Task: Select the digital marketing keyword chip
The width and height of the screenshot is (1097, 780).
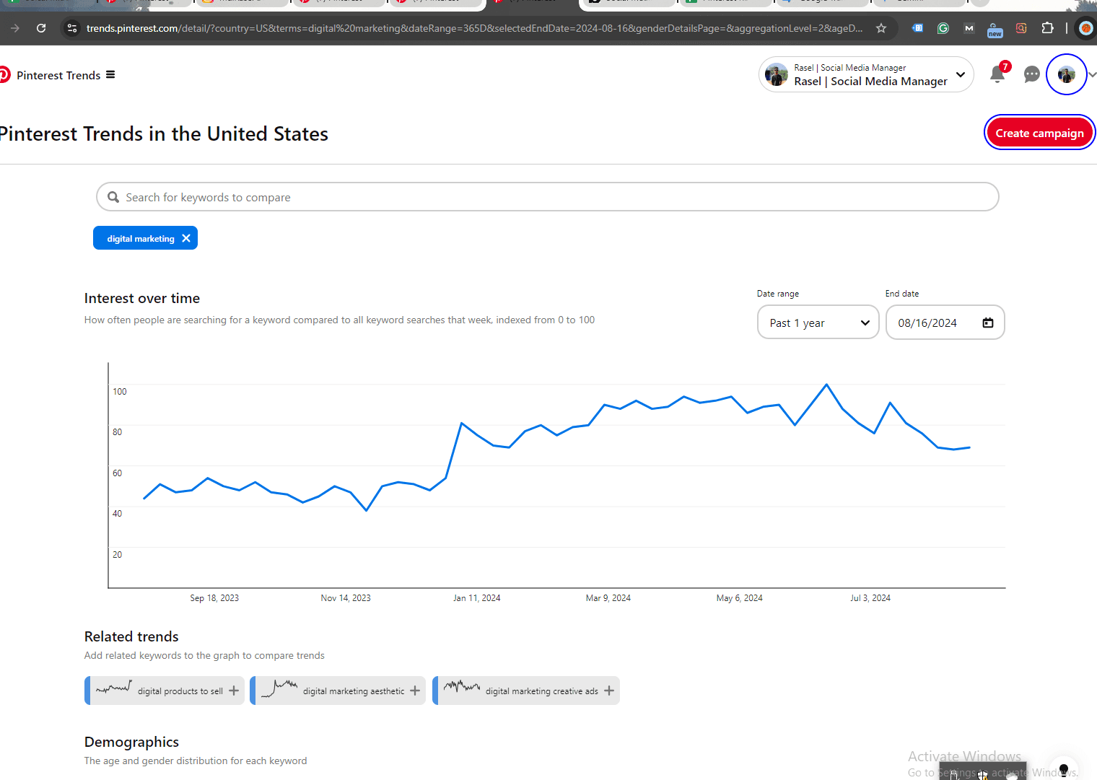Action: coord(141,238)
